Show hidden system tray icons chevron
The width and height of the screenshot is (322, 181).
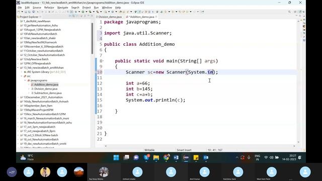237,157
